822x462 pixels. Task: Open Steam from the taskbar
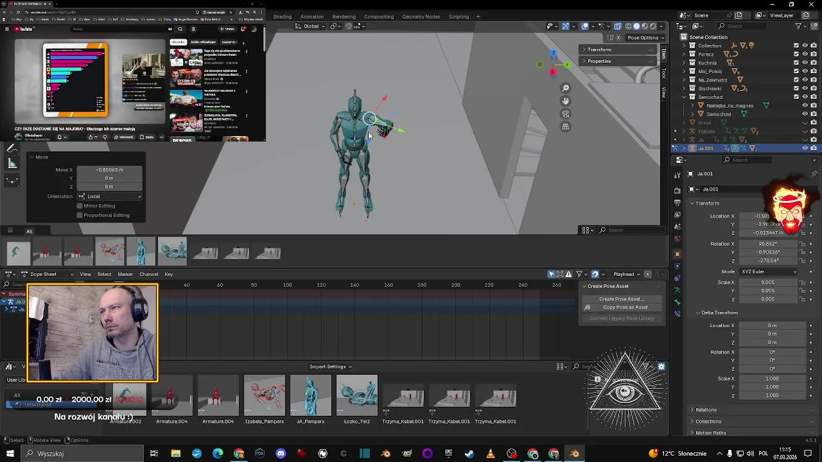pyautogui.click(x=469, y=454)
